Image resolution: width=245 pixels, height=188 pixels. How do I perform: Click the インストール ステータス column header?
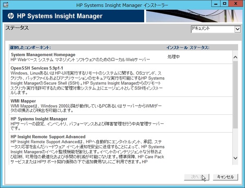click(x=188, y=47)
